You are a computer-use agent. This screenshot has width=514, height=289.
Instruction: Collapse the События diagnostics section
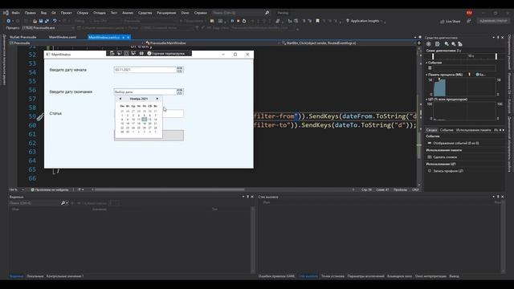(426, 63)
